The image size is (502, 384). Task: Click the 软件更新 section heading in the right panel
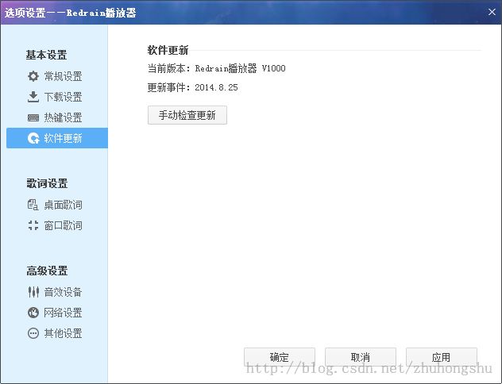pyautogui.click(x=168, y=50)
